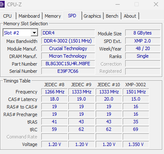Click the CAS# Latency value 20.0
Screen dimensions: 164x154
pos(109,99)
